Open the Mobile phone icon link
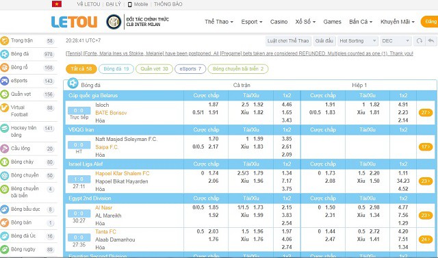This screenshot has height=258, width=438. tap(129, 4)
